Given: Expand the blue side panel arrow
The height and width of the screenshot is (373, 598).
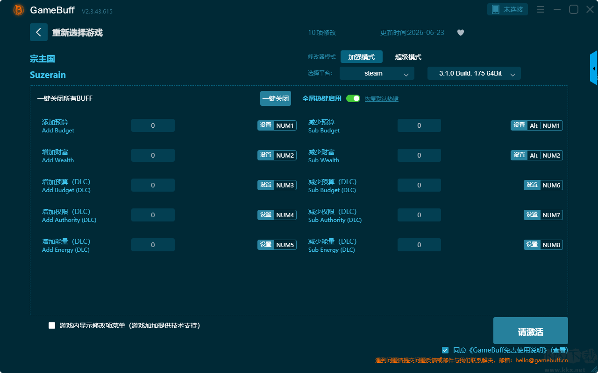Looking at the screenshot, I should pyautogui.click(x=594, y=68).
